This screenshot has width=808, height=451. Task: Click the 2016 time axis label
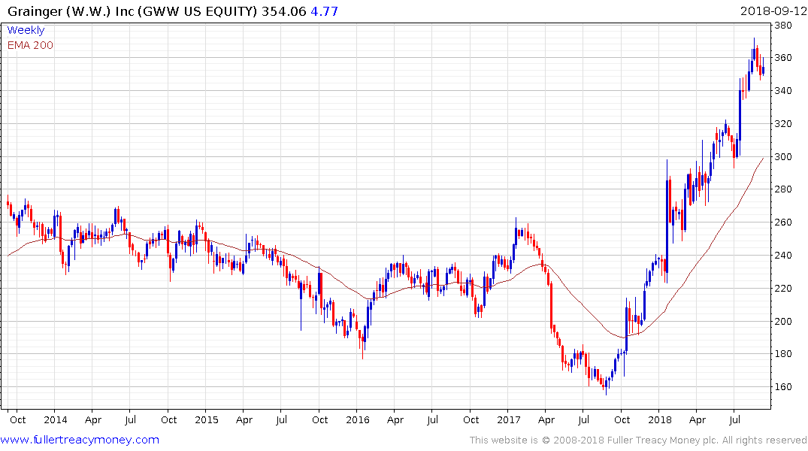pyautogui.click(x=358, y=419)
